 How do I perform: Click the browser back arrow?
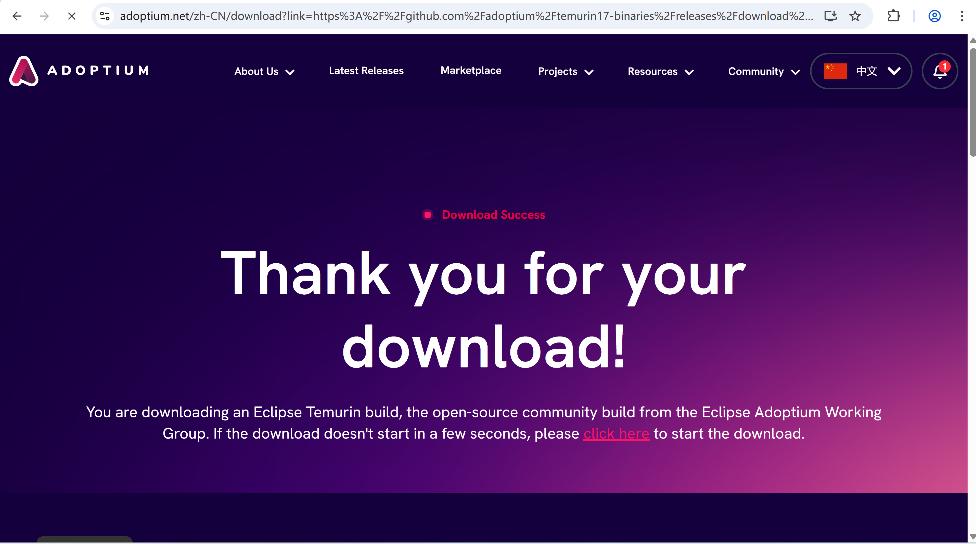point(17,16)
